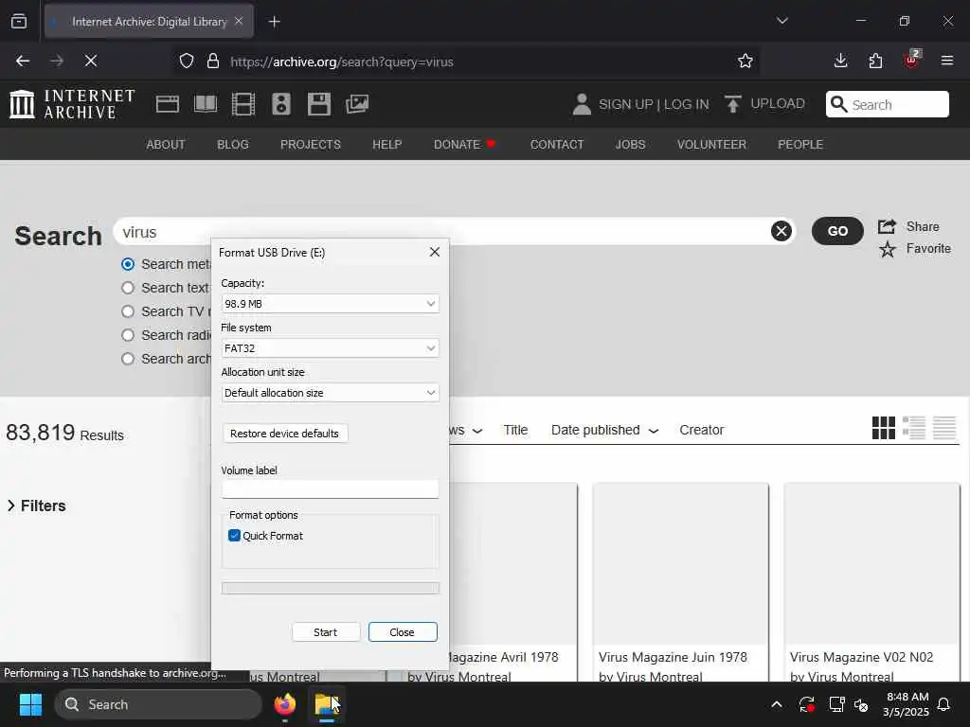Switch to compact list view
Image resolution: width=970 pixels, height=727 pixels.
point(944,428)
